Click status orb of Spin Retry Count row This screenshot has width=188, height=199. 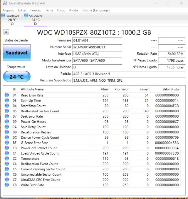tap(7, 127)
